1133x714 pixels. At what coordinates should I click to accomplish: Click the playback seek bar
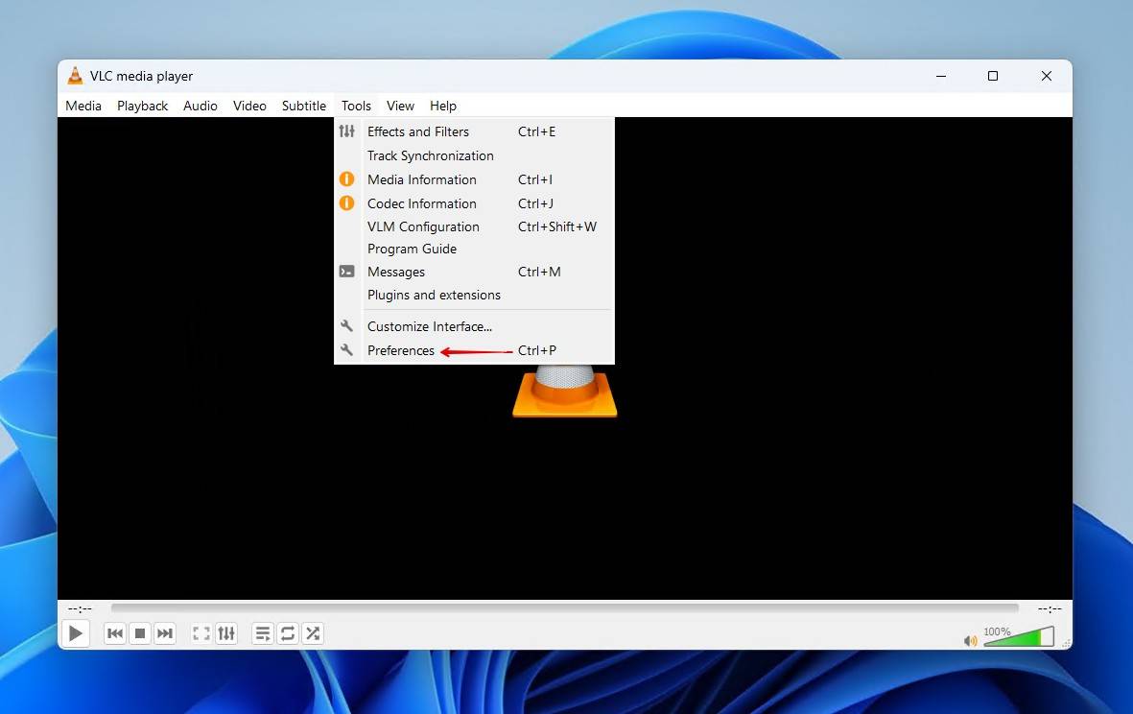pyautogui.click(x=564, y=608)
